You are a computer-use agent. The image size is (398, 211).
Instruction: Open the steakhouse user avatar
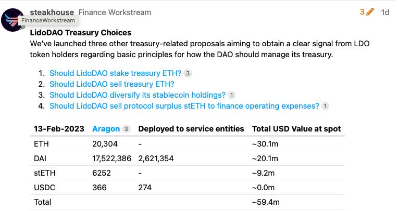tap(11, 20)
